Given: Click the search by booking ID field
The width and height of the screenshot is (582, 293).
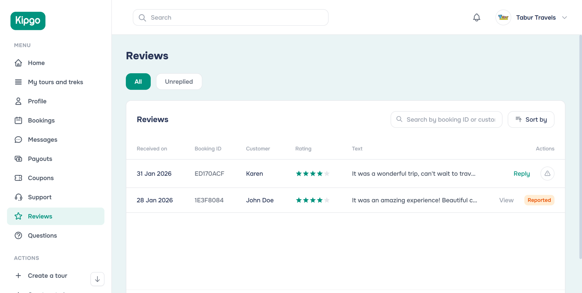Looking at the screenshot, I should pos(446,119).
